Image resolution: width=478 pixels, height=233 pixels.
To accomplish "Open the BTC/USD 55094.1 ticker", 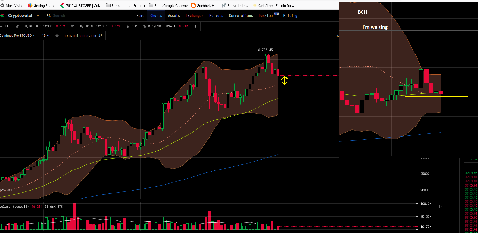I will coord(165,26).
